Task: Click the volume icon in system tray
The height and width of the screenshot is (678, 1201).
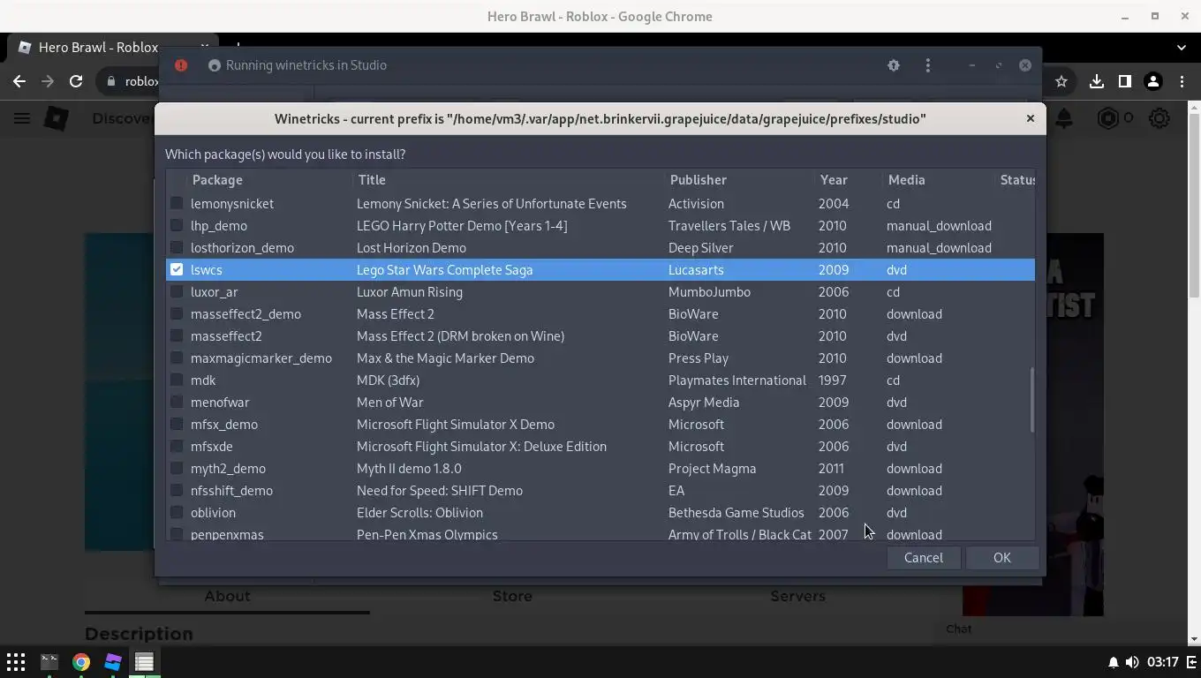Action: pyautogui.click(x=1131, y=662)
